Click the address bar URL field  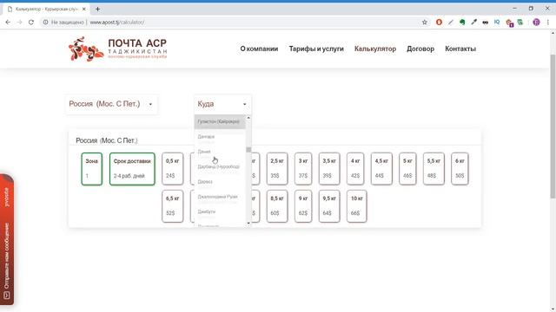234,22
